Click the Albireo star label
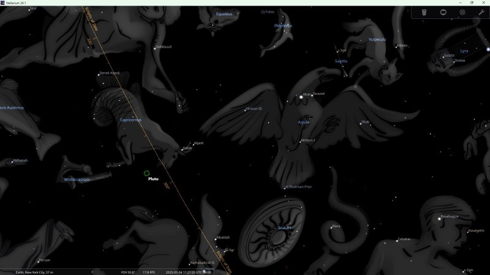The image size is (490, 275). (402, 45)
